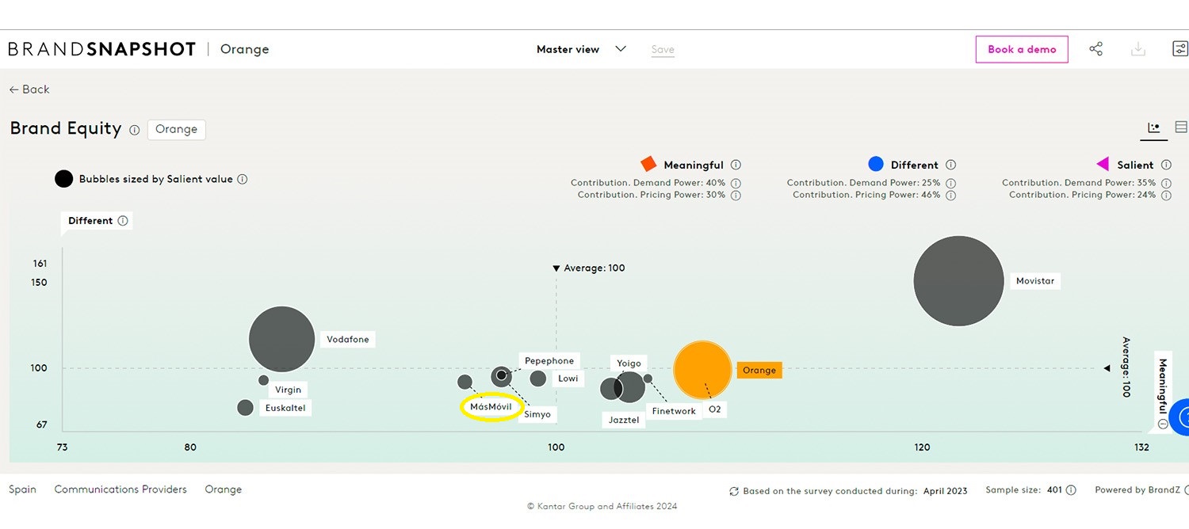Open the survey refresh icon near April 2023
This screenshot has height=529, width=1189.
(x=734, y=491)
